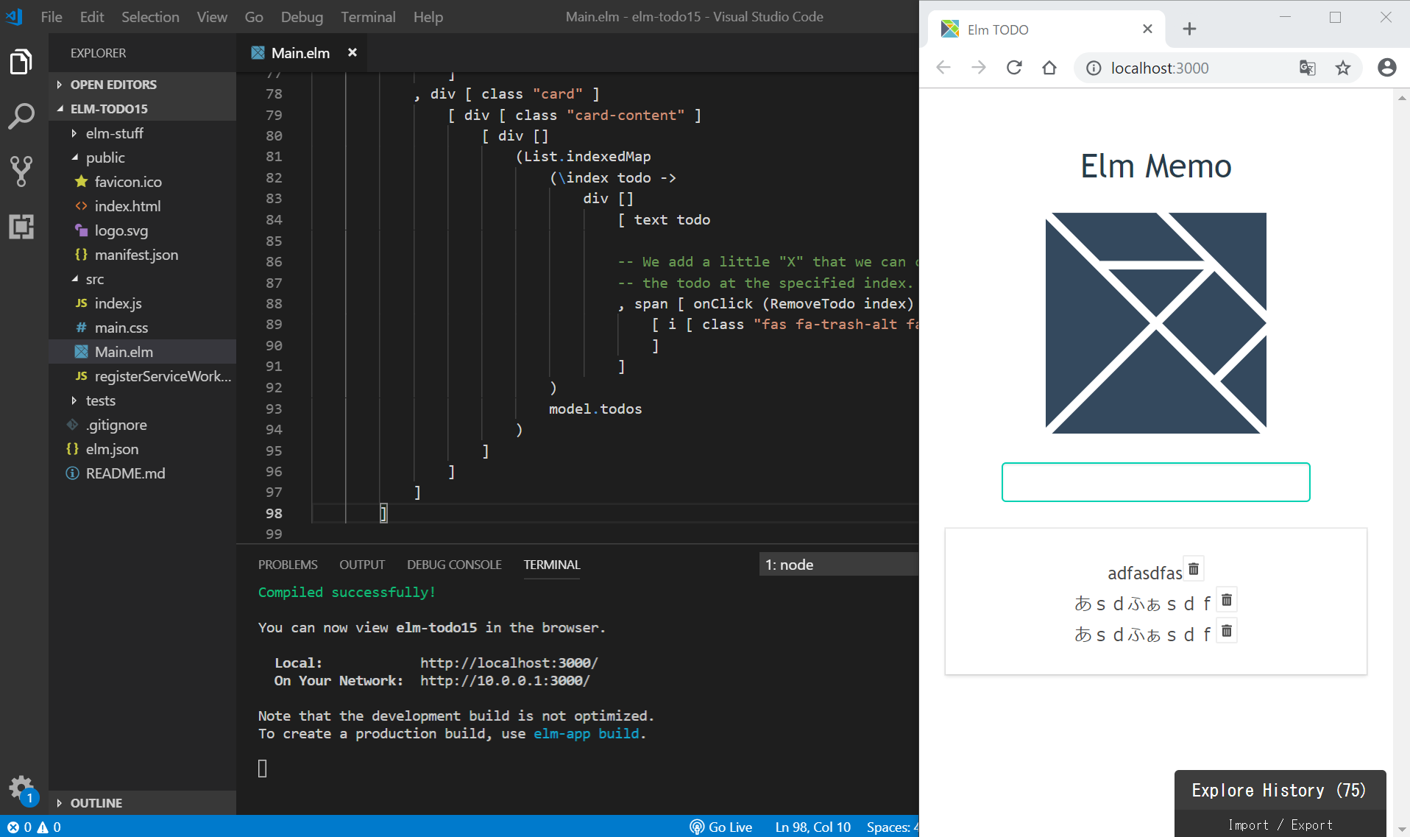Open manifest.json in the explorer
The height and width of the screenshot is (837, 1410).
(142, 255)
